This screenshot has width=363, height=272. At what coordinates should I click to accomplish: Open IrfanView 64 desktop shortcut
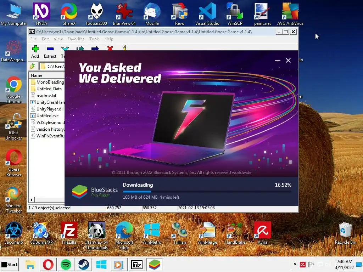(x=124, y=14)
